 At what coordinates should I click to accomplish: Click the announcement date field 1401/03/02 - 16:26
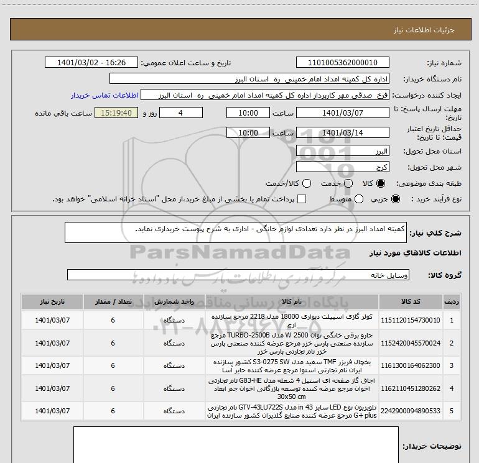click(x=91, y=63)
